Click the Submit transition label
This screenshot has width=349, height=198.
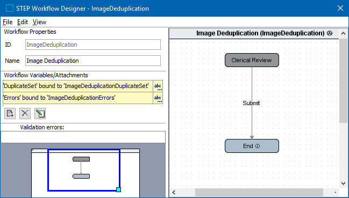[251, 103]
